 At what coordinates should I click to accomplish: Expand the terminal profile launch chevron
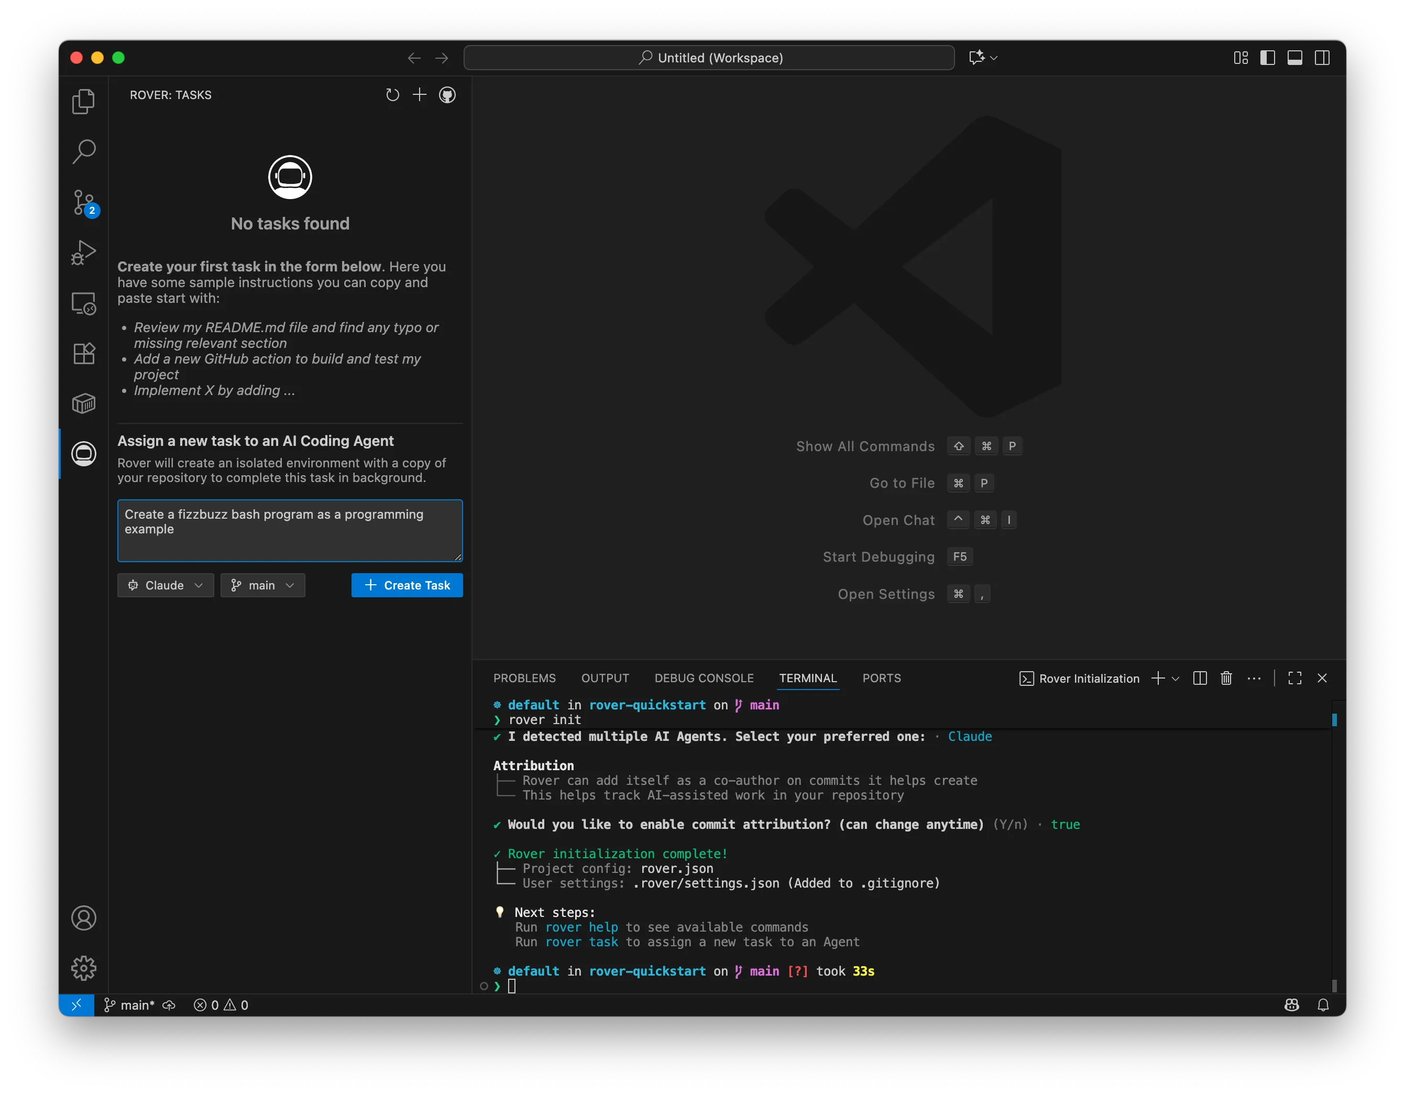[1176, 679]
